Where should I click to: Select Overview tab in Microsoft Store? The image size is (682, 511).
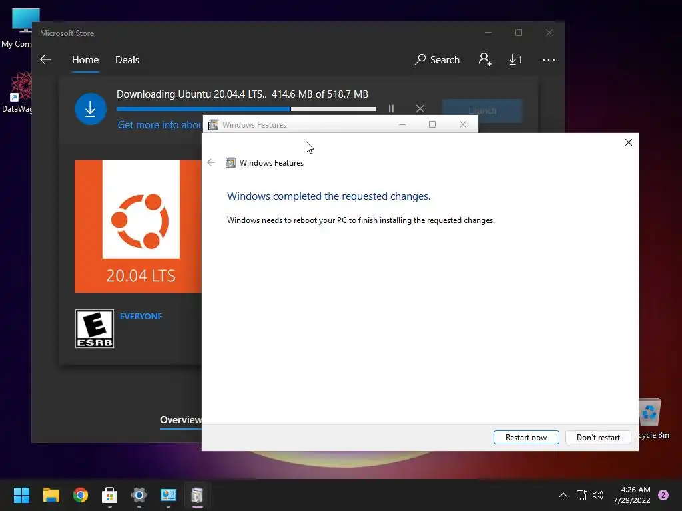tap(180, 420)
